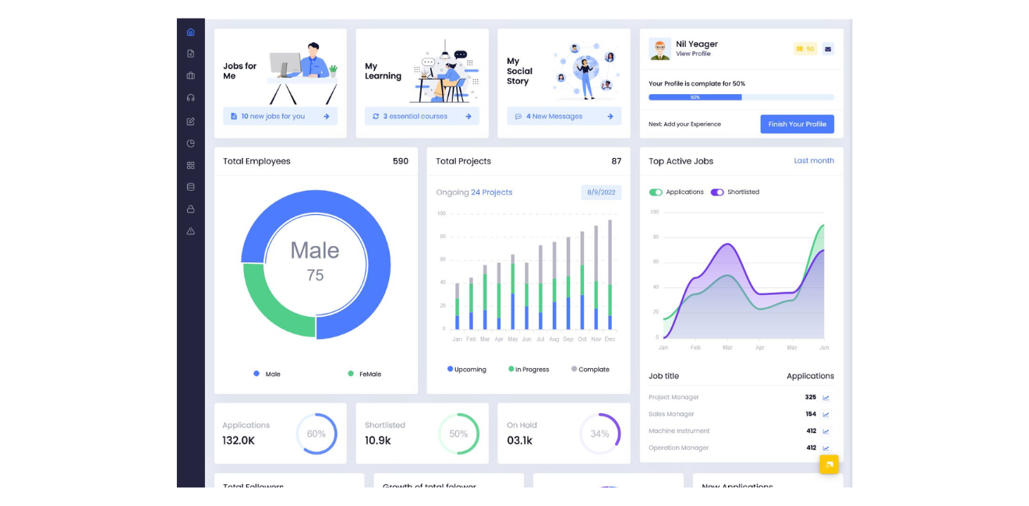This screenshot has height=506, width=1029.
Task: Click Finish Your Profile button
Action: click(797, 124)
